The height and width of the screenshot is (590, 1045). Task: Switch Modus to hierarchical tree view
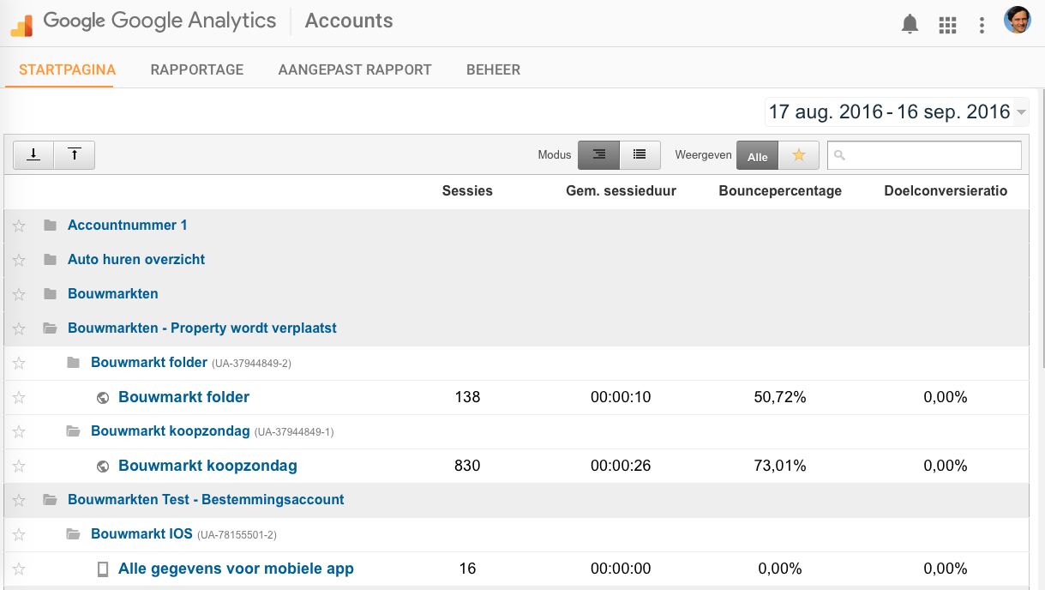(x=598, y=154)
